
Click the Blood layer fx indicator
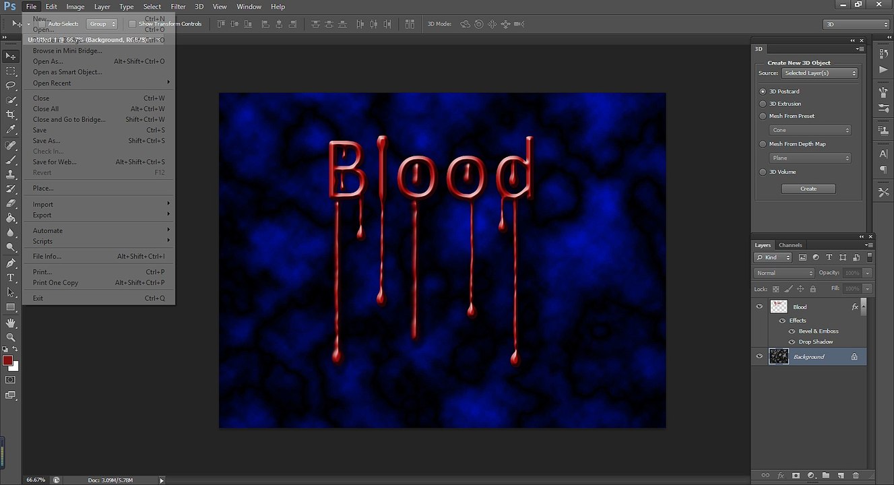pyautogui.click(x=855, y=306)
